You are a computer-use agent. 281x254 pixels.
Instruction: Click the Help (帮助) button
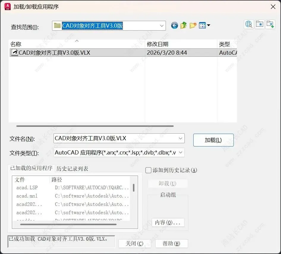[172, 243]
